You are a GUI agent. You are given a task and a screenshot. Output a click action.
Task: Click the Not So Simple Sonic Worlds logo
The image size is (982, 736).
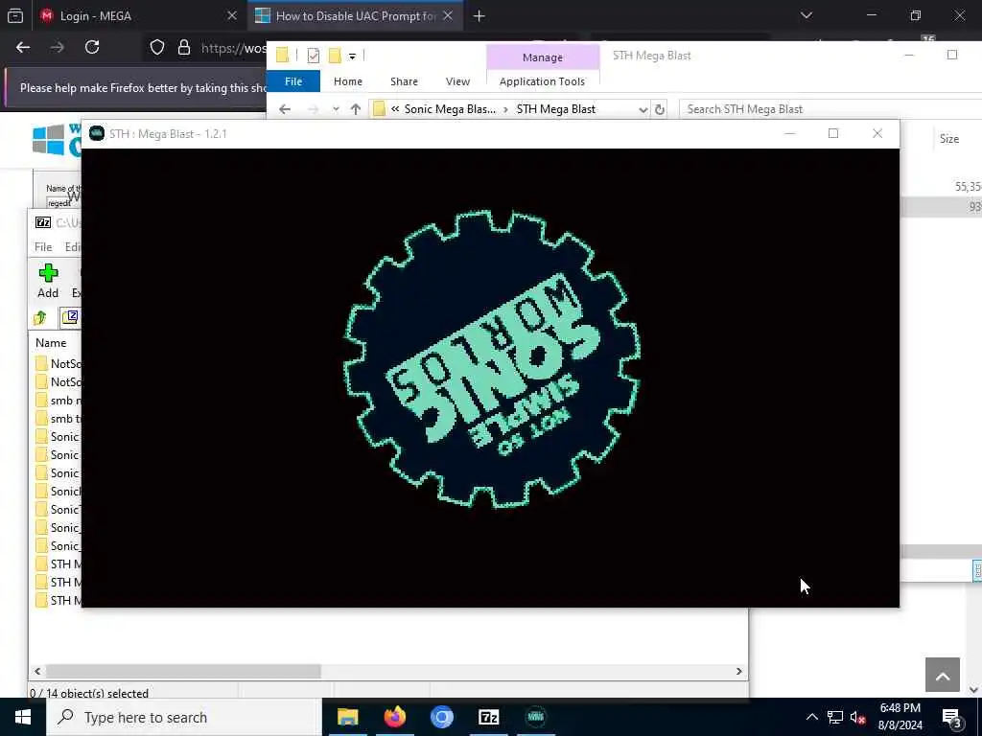(x=492, y=358)
